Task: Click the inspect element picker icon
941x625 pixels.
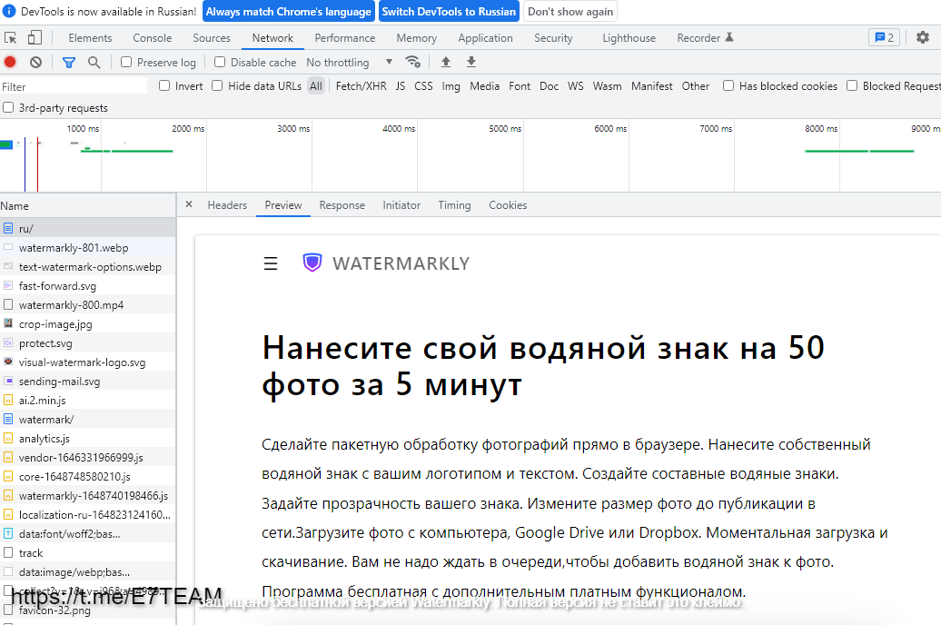Action: tap(11, 38)
